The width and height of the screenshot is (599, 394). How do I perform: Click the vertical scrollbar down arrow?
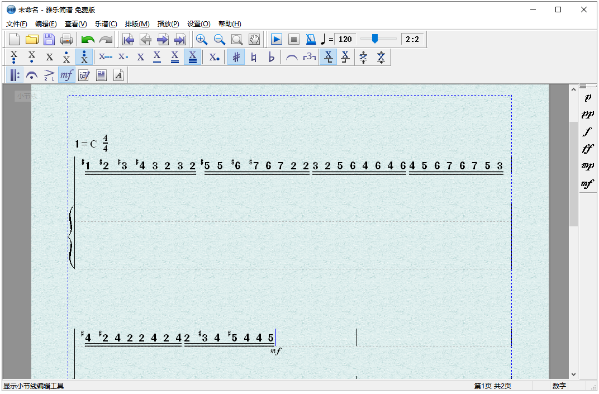[x=573, y=374]
